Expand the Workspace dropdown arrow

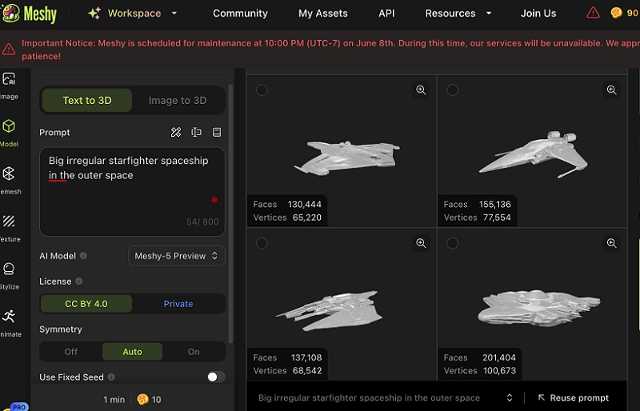click(x=174, y=14)
